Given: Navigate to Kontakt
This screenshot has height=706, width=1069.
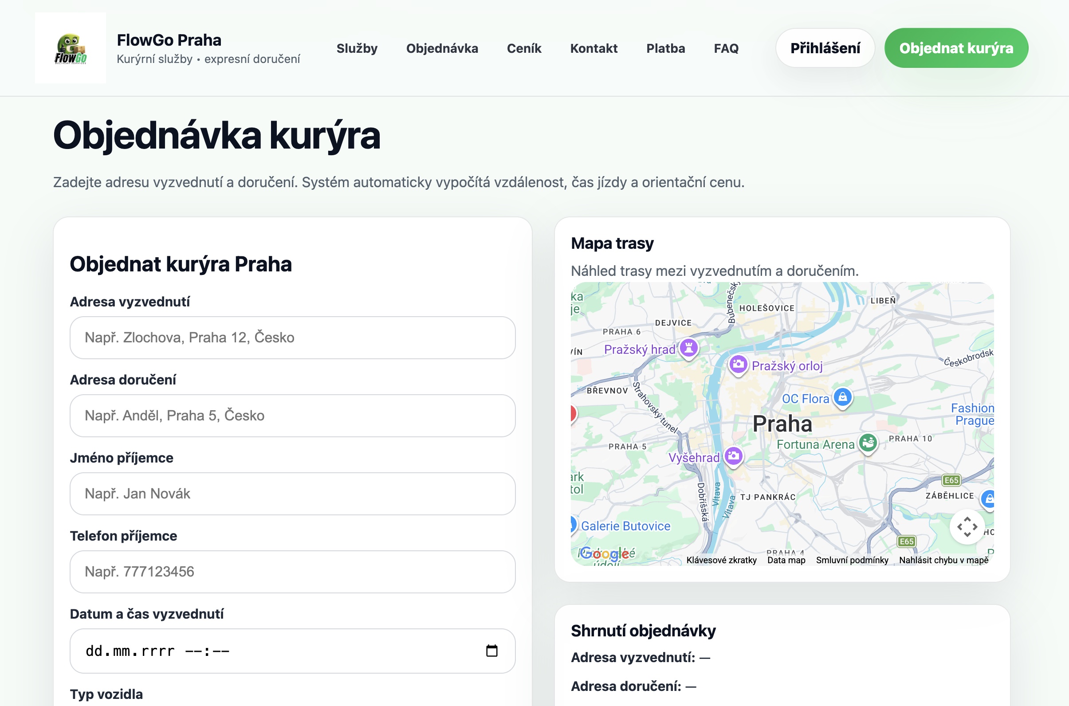Looking at the screenshot, I should click(x=594, y=48).
